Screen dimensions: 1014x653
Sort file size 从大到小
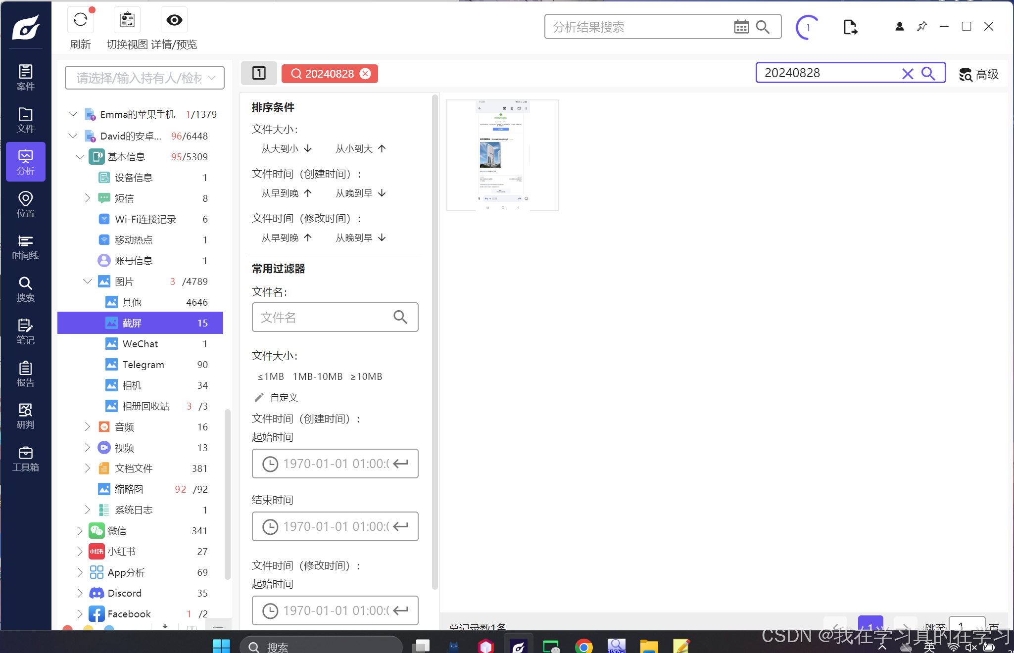point(287,148)
